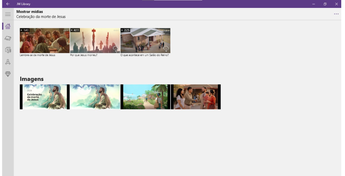Open options on the 'Lembre-se da morte de Jesus' video

pyautogui.click(x=66, y=30)
